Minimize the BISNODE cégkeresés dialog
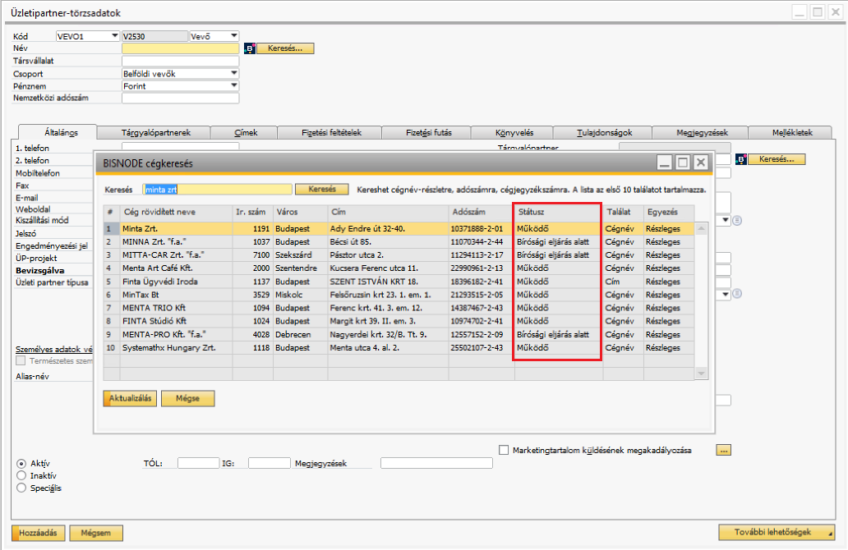Screen dimensions: 848x550 click(x=665, y=163)
